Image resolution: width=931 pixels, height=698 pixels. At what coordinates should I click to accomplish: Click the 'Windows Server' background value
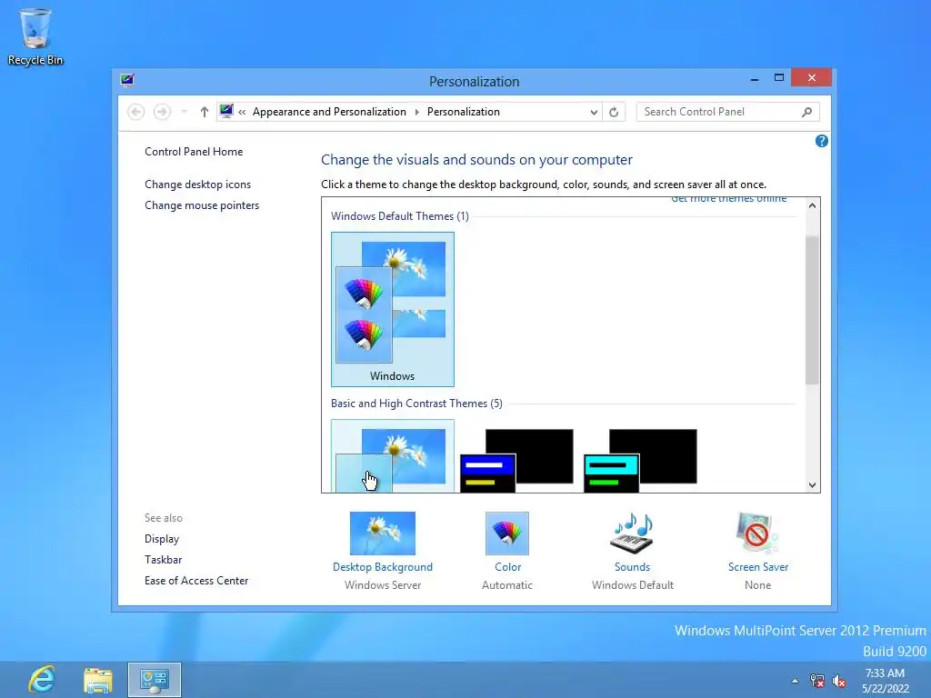(383, 584)
